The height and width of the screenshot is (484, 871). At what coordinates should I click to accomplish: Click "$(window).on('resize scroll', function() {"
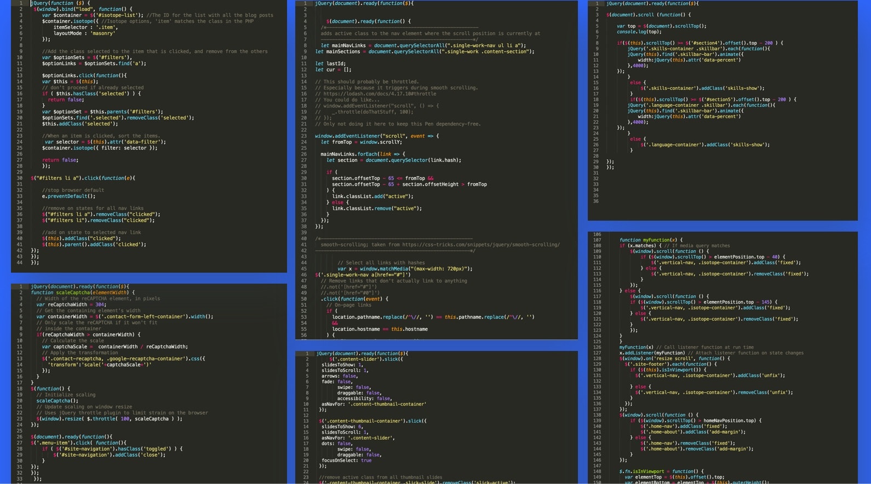(675, 359)
